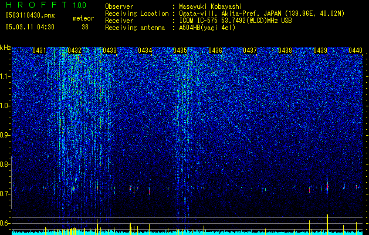Click the 'Receiving antenna' field label
The image size is (369, 235).
[135, 28]
